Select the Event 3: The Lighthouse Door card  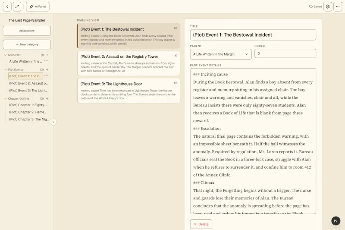[x=129, y=91]
